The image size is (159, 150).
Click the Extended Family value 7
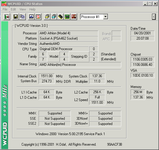(x=43, y=59)
